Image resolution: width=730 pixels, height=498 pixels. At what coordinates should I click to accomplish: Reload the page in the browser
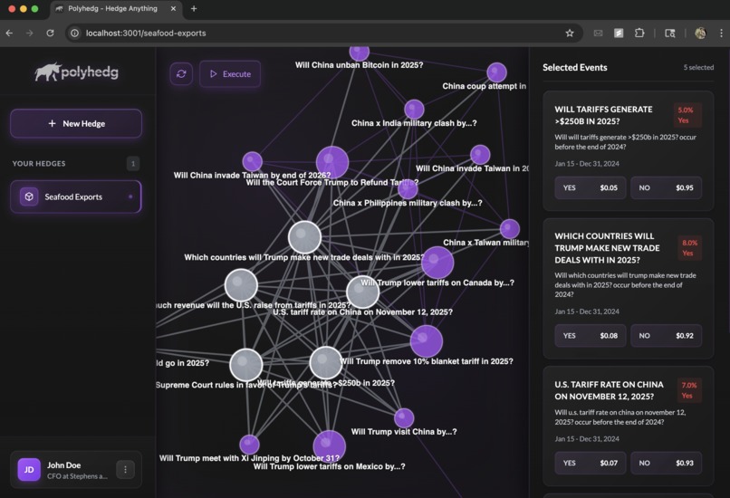pyautogui.click(x=51, y=33)
